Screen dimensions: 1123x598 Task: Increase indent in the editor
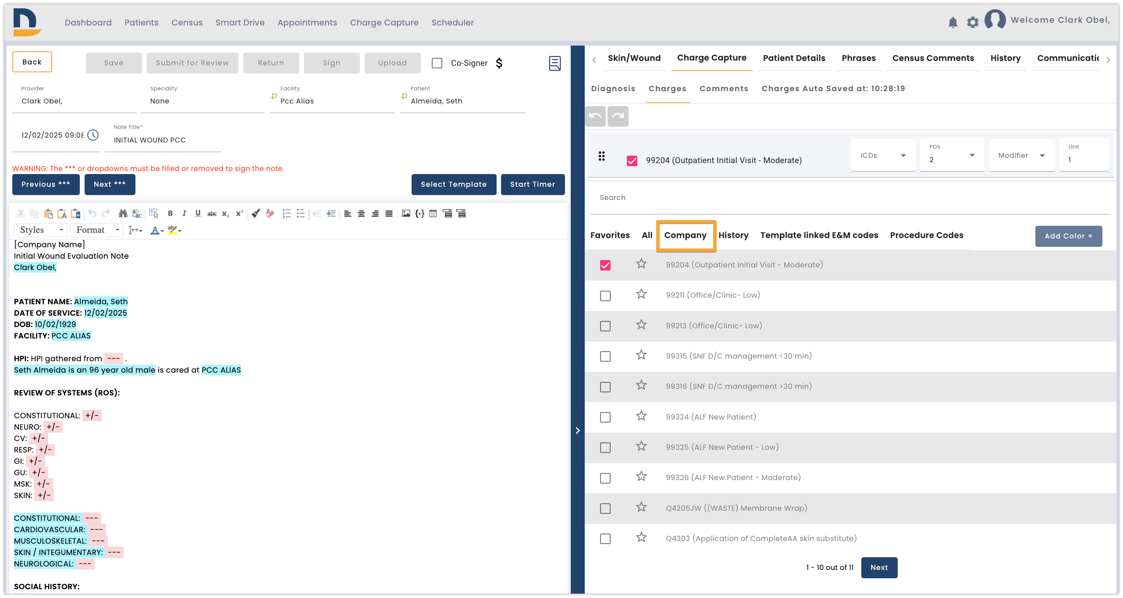click(x=331, y=214)
